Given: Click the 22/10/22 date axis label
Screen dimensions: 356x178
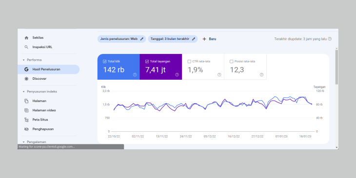Looking at the screenshot, I should pos(114,137).
